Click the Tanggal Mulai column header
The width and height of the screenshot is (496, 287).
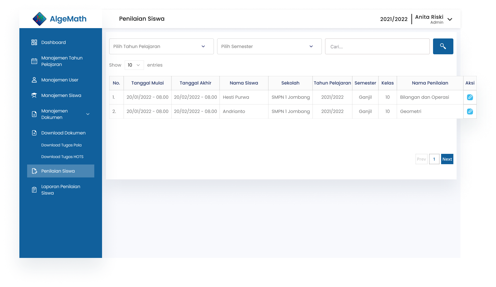(148, 83)
